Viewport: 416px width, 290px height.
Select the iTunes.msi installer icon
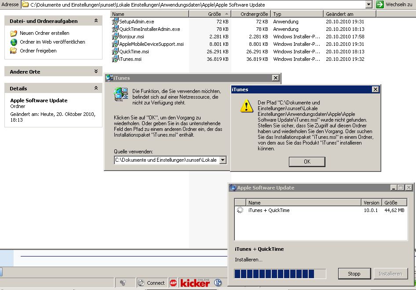click(x=115, y=59)
